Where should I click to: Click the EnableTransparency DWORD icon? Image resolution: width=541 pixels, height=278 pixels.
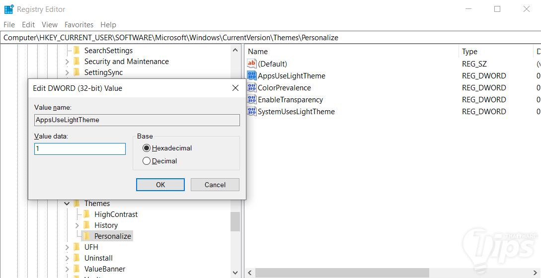click(252, 99)
